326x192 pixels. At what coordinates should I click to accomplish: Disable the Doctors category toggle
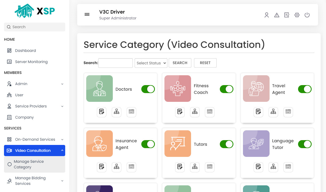(148, 89)
